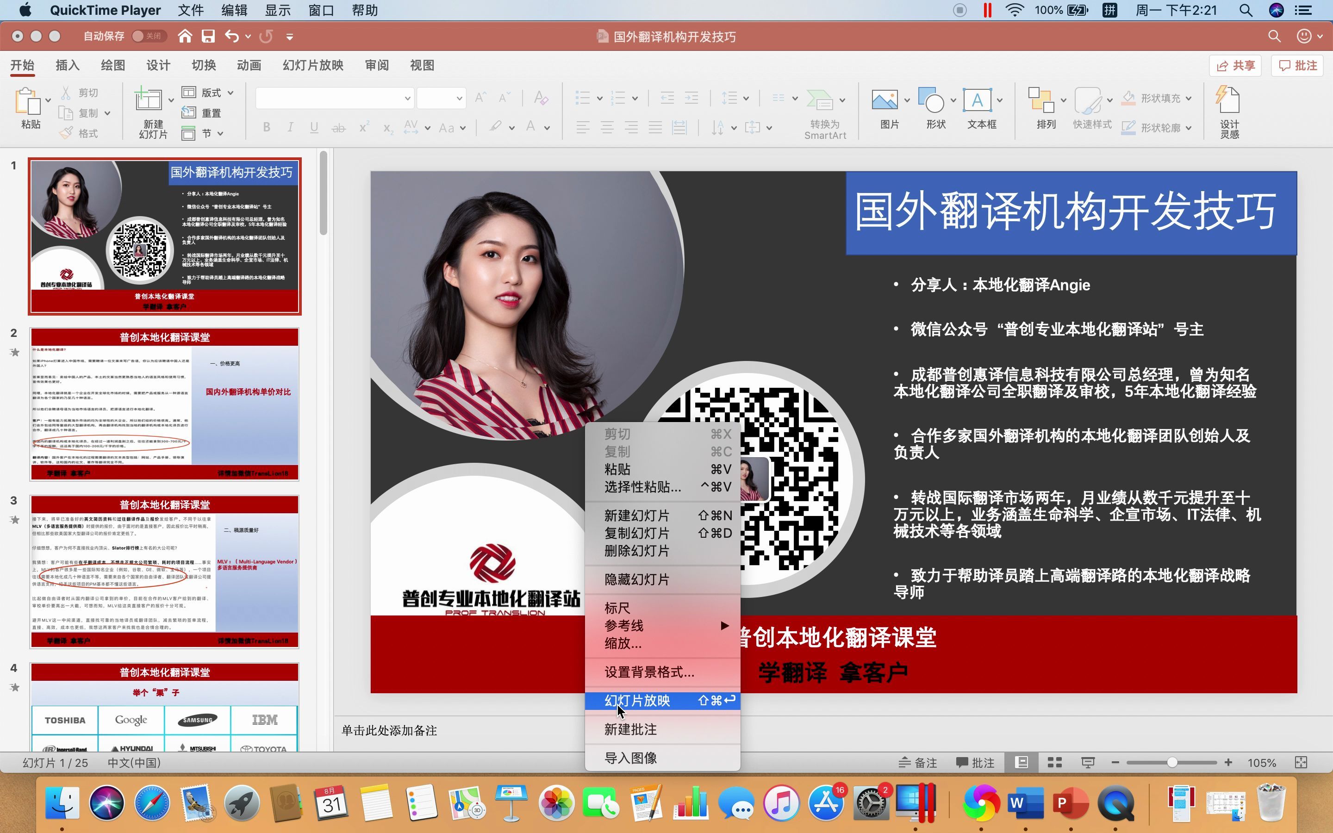
Task: Open the font name combo box
Action: 334,98
